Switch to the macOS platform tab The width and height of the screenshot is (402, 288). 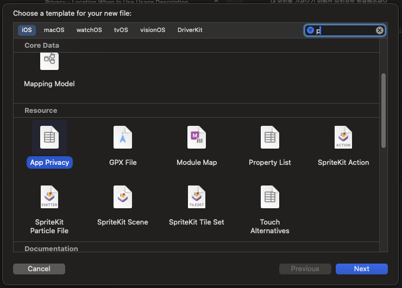tap(54, 30)
